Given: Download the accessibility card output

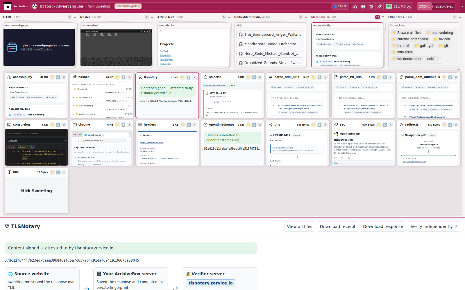Looking at the screenshot, I should (x=58, y=77).
